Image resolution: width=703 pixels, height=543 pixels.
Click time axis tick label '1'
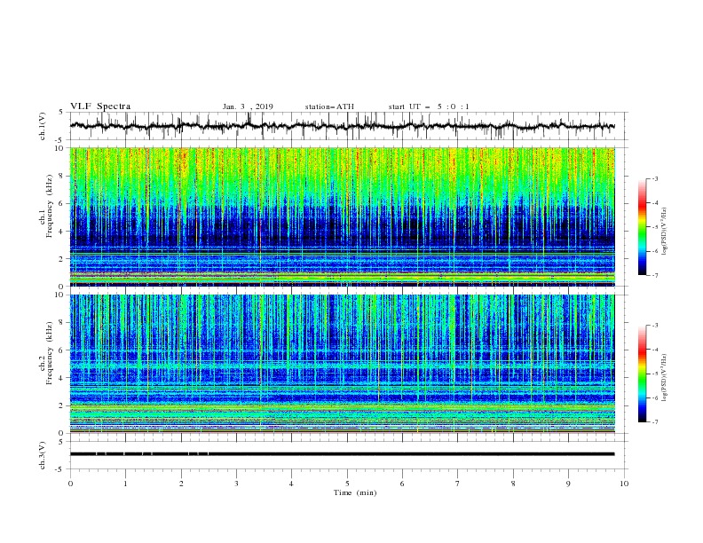pyautogui.click(x=125, y=484)
